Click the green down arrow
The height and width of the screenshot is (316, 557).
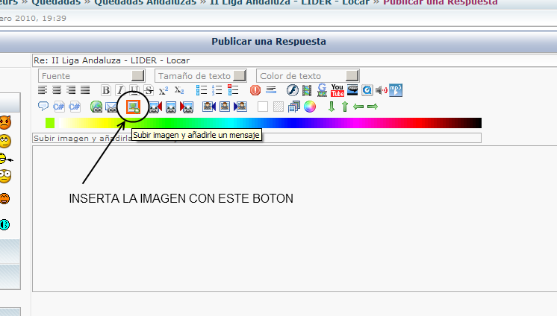click(x=332, y=107)
